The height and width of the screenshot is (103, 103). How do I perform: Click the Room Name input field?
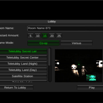tap(65, 28)
